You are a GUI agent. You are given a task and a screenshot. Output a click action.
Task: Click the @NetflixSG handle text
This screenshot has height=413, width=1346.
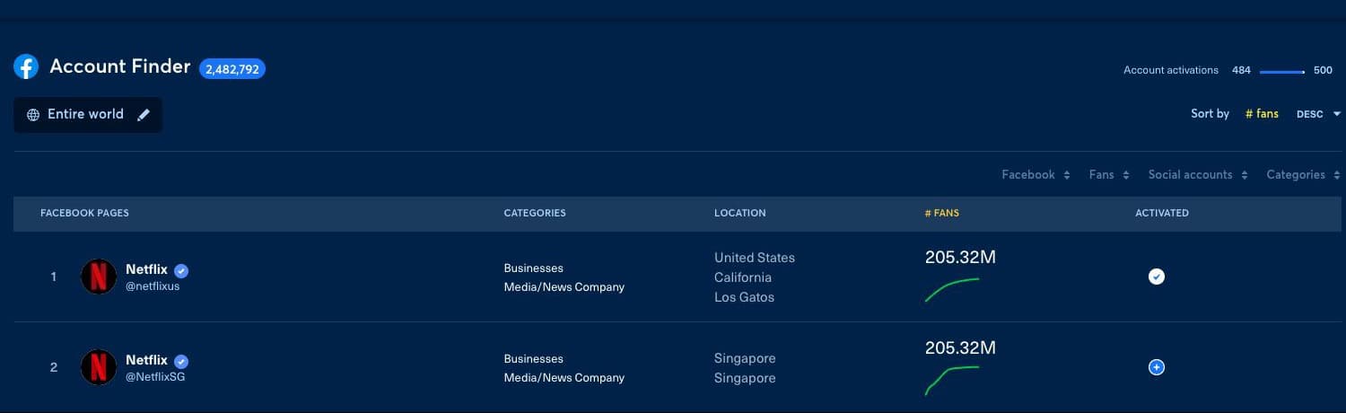155,377
